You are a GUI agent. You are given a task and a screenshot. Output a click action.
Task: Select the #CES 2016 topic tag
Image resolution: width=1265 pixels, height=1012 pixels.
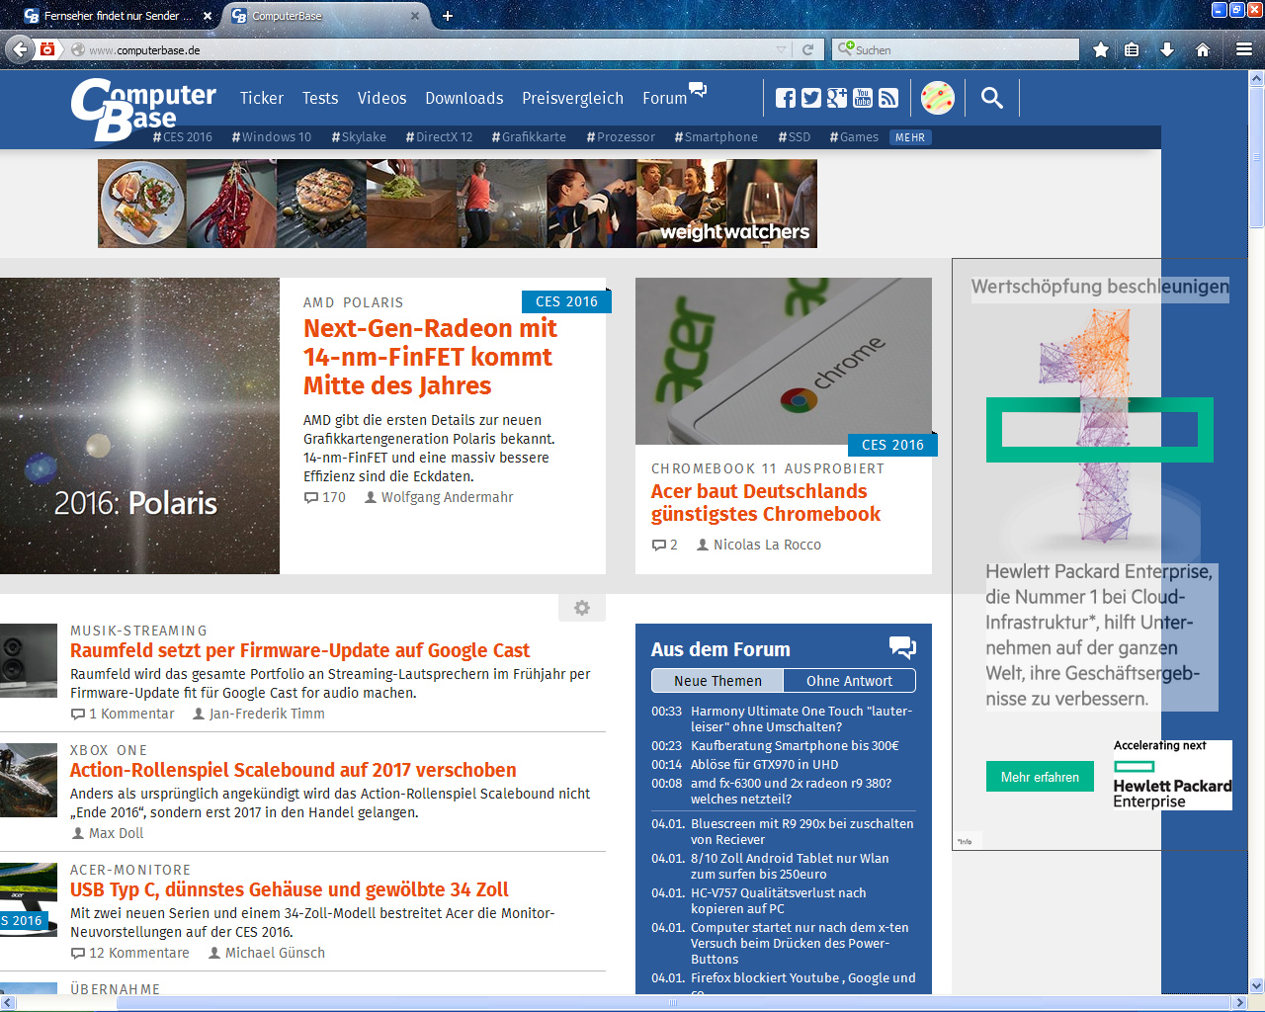[183, 137]
